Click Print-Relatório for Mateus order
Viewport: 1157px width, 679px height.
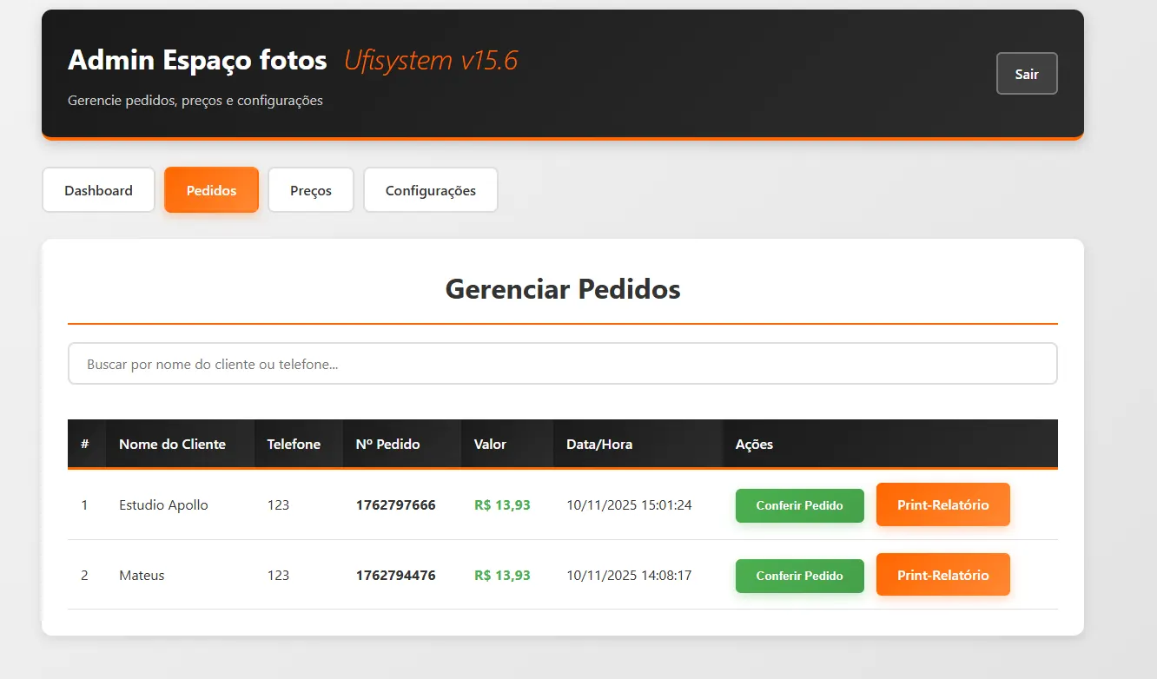(x=942, y=575)
